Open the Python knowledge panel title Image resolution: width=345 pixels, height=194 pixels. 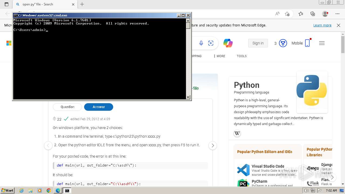(247, 85)
